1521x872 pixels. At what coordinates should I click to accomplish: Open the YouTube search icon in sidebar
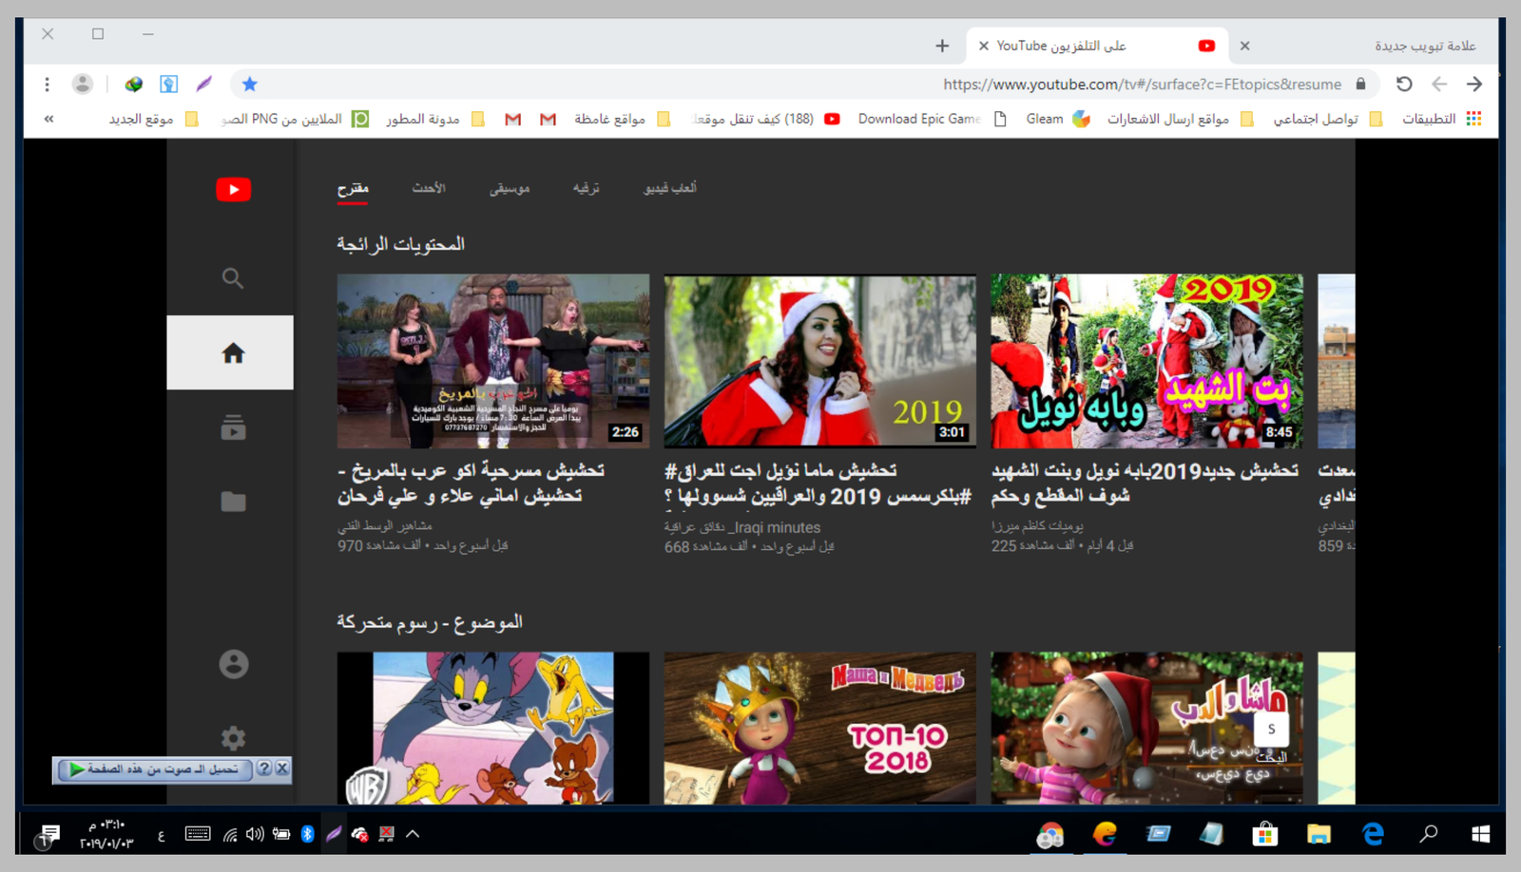[233, 278]
